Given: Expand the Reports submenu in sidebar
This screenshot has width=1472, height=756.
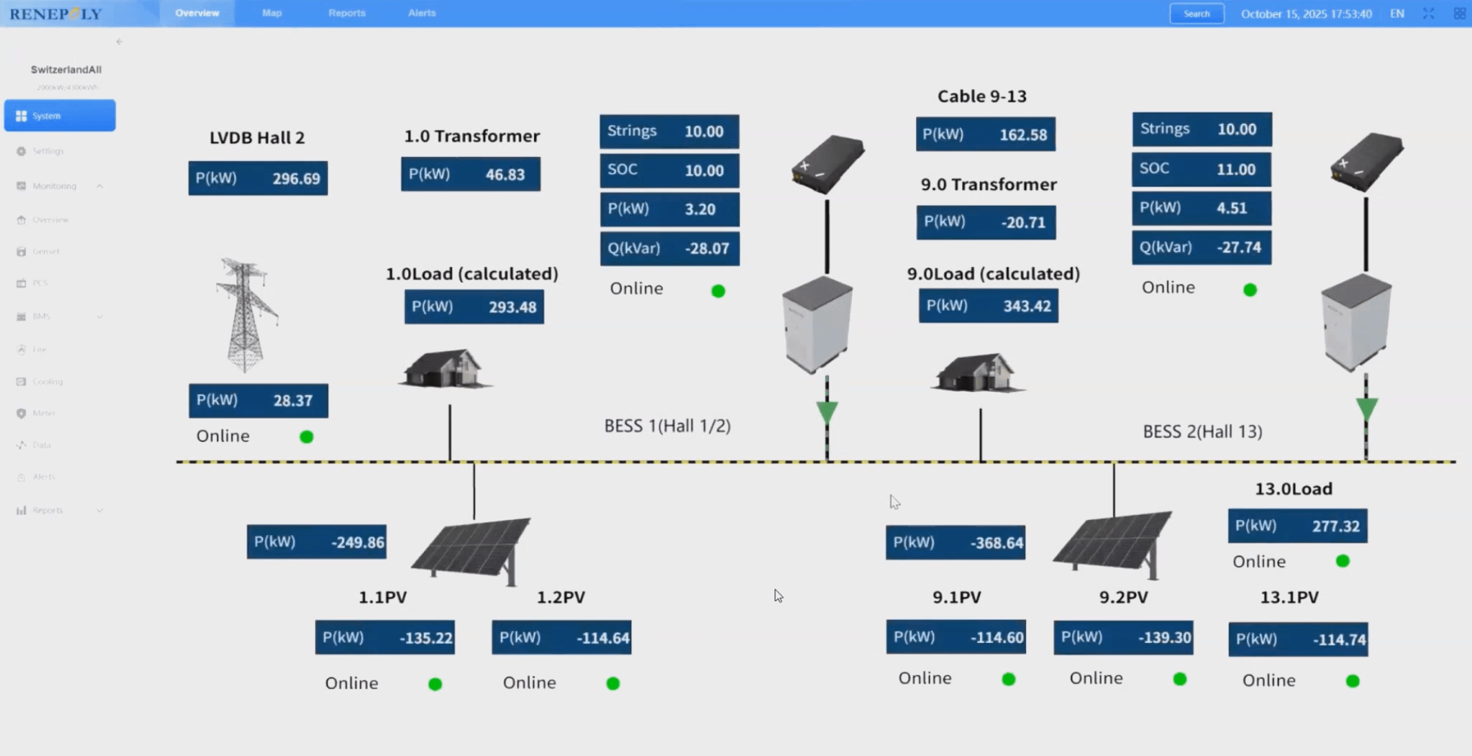Looking at the screenshot, I should (101, 510).
